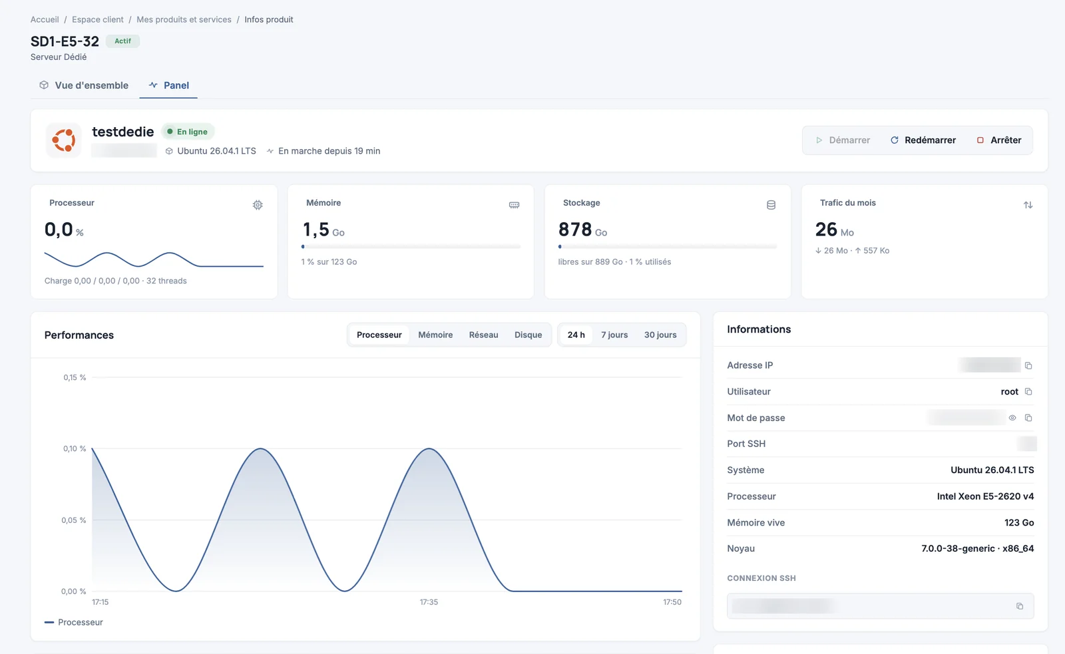This screenshot has width=1065, height=654.
Task: Stop server with Arrêter button
Action: [x=999, y=140]
